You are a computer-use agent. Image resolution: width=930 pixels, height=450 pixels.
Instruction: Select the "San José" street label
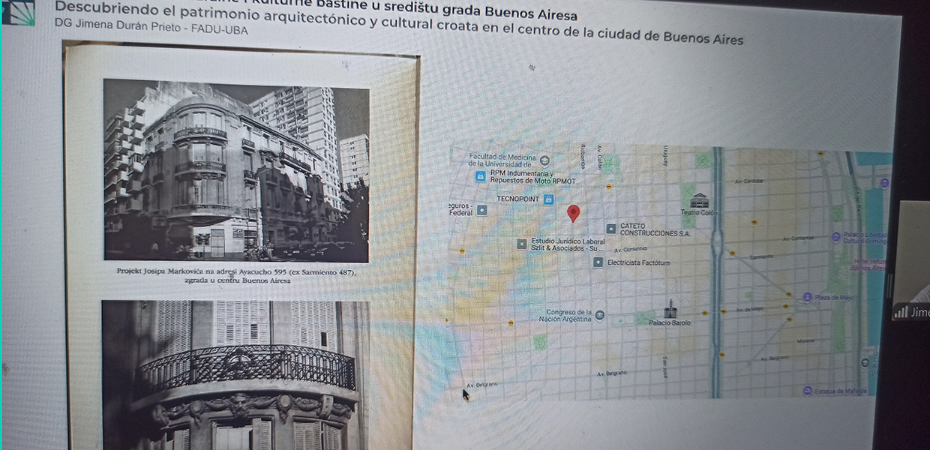tap(664, 366)
